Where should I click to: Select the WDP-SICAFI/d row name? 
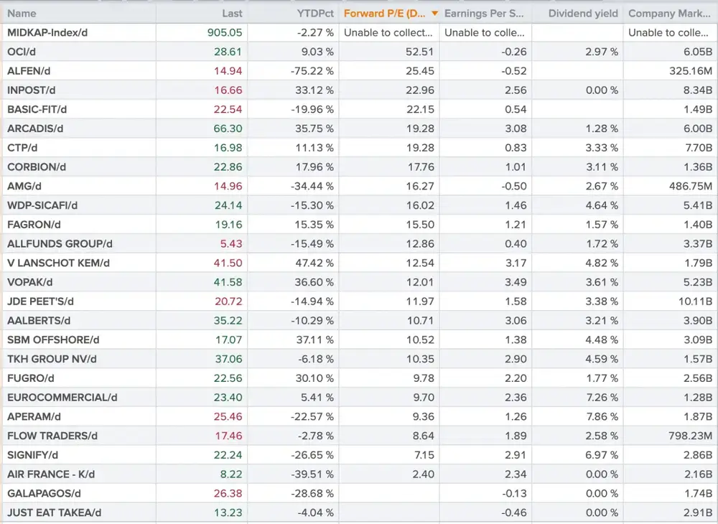[x=42, y=205]
